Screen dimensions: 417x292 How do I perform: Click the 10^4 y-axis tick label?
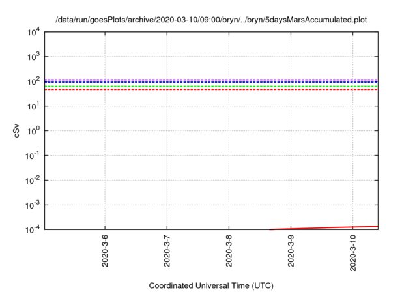[x=33, y=32]
